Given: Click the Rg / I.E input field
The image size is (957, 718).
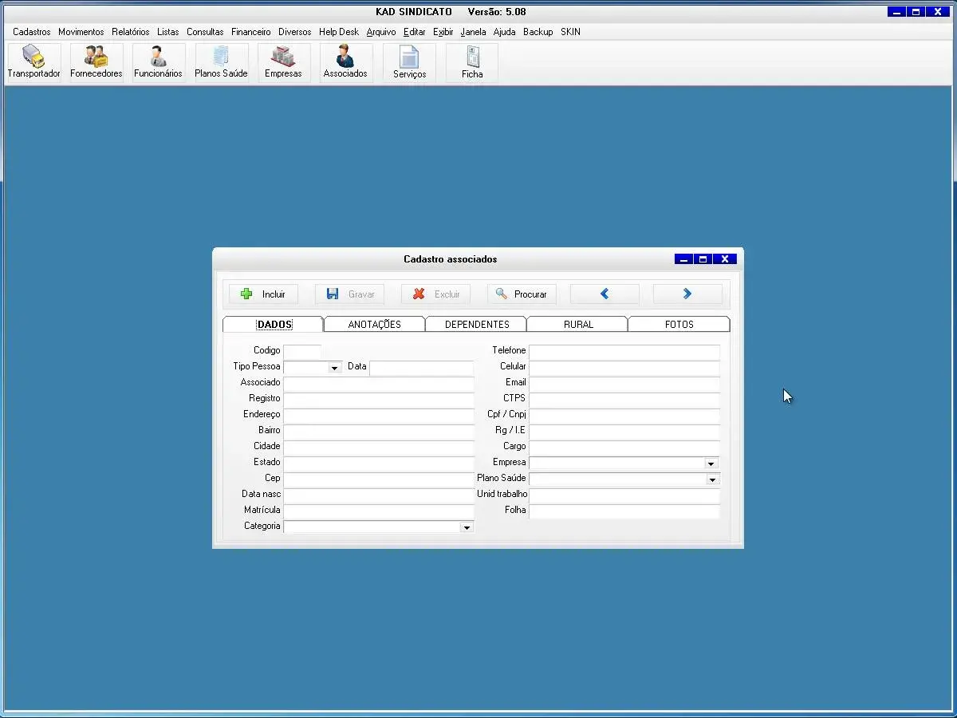Looking at the screenshot, I should (624, 432).
